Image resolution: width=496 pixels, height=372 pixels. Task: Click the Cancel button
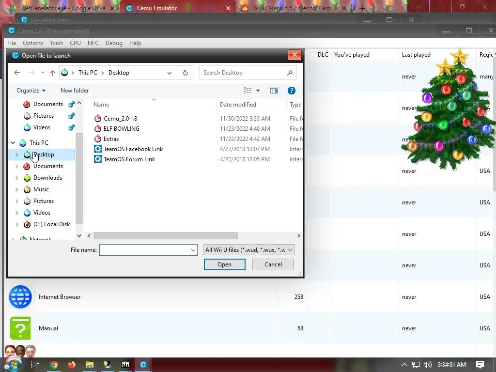[x=273, y=264]
